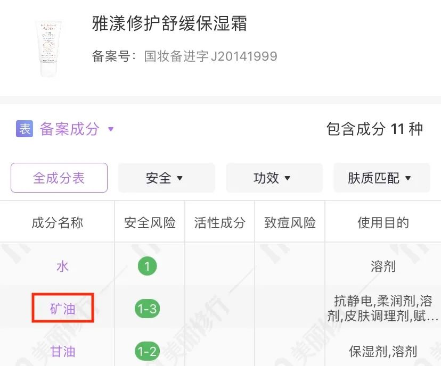Open the 安全 filter dropdown
Viewport: 441px width, 366px height.
[x=166, y=178]
